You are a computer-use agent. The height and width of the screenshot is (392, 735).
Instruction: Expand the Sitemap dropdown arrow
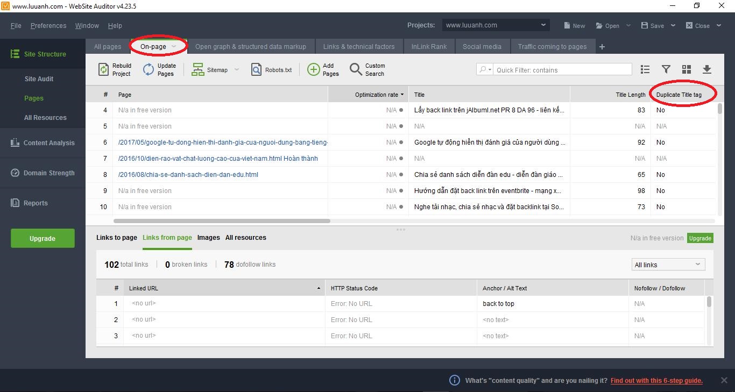point(237,70)
